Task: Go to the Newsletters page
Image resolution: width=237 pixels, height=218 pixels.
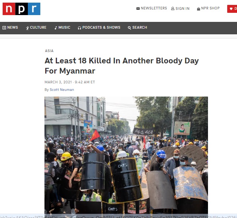Action: pyautogui.click(x=154, y=8)
